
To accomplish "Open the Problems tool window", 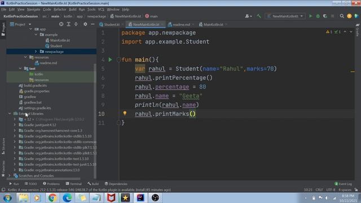I will point(51,184).
